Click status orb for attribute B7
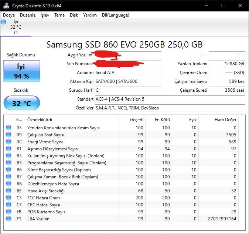The height and width of the screenshot is (234, 249). click(8, 177)
